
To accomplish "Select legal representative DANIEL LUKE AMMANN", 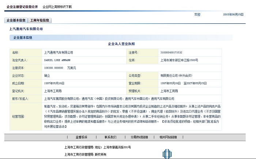I will tap(57, 60).
